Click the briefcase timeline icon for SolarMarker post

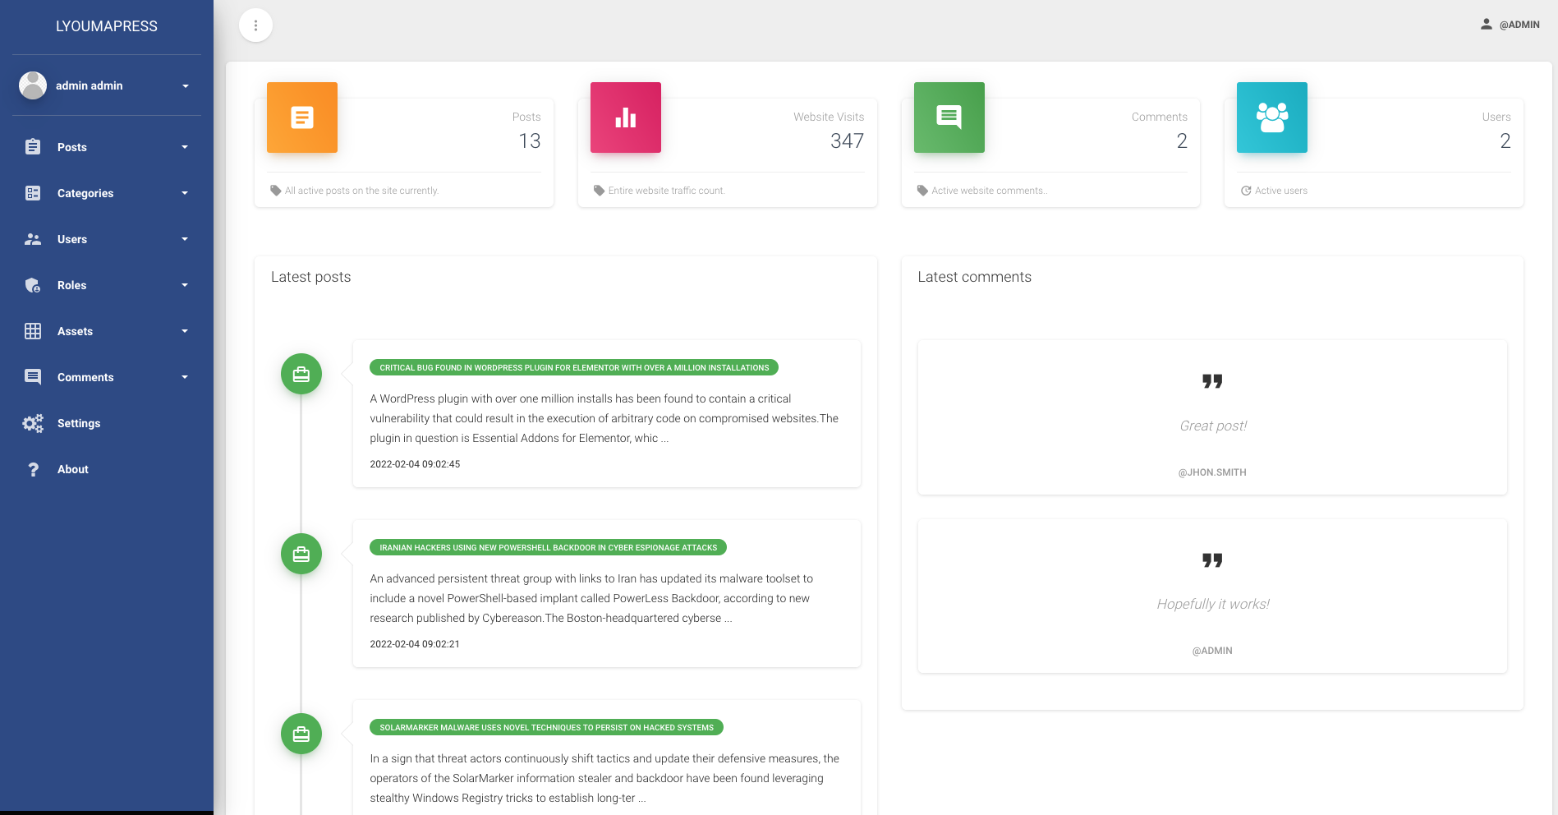click(301, 734)
